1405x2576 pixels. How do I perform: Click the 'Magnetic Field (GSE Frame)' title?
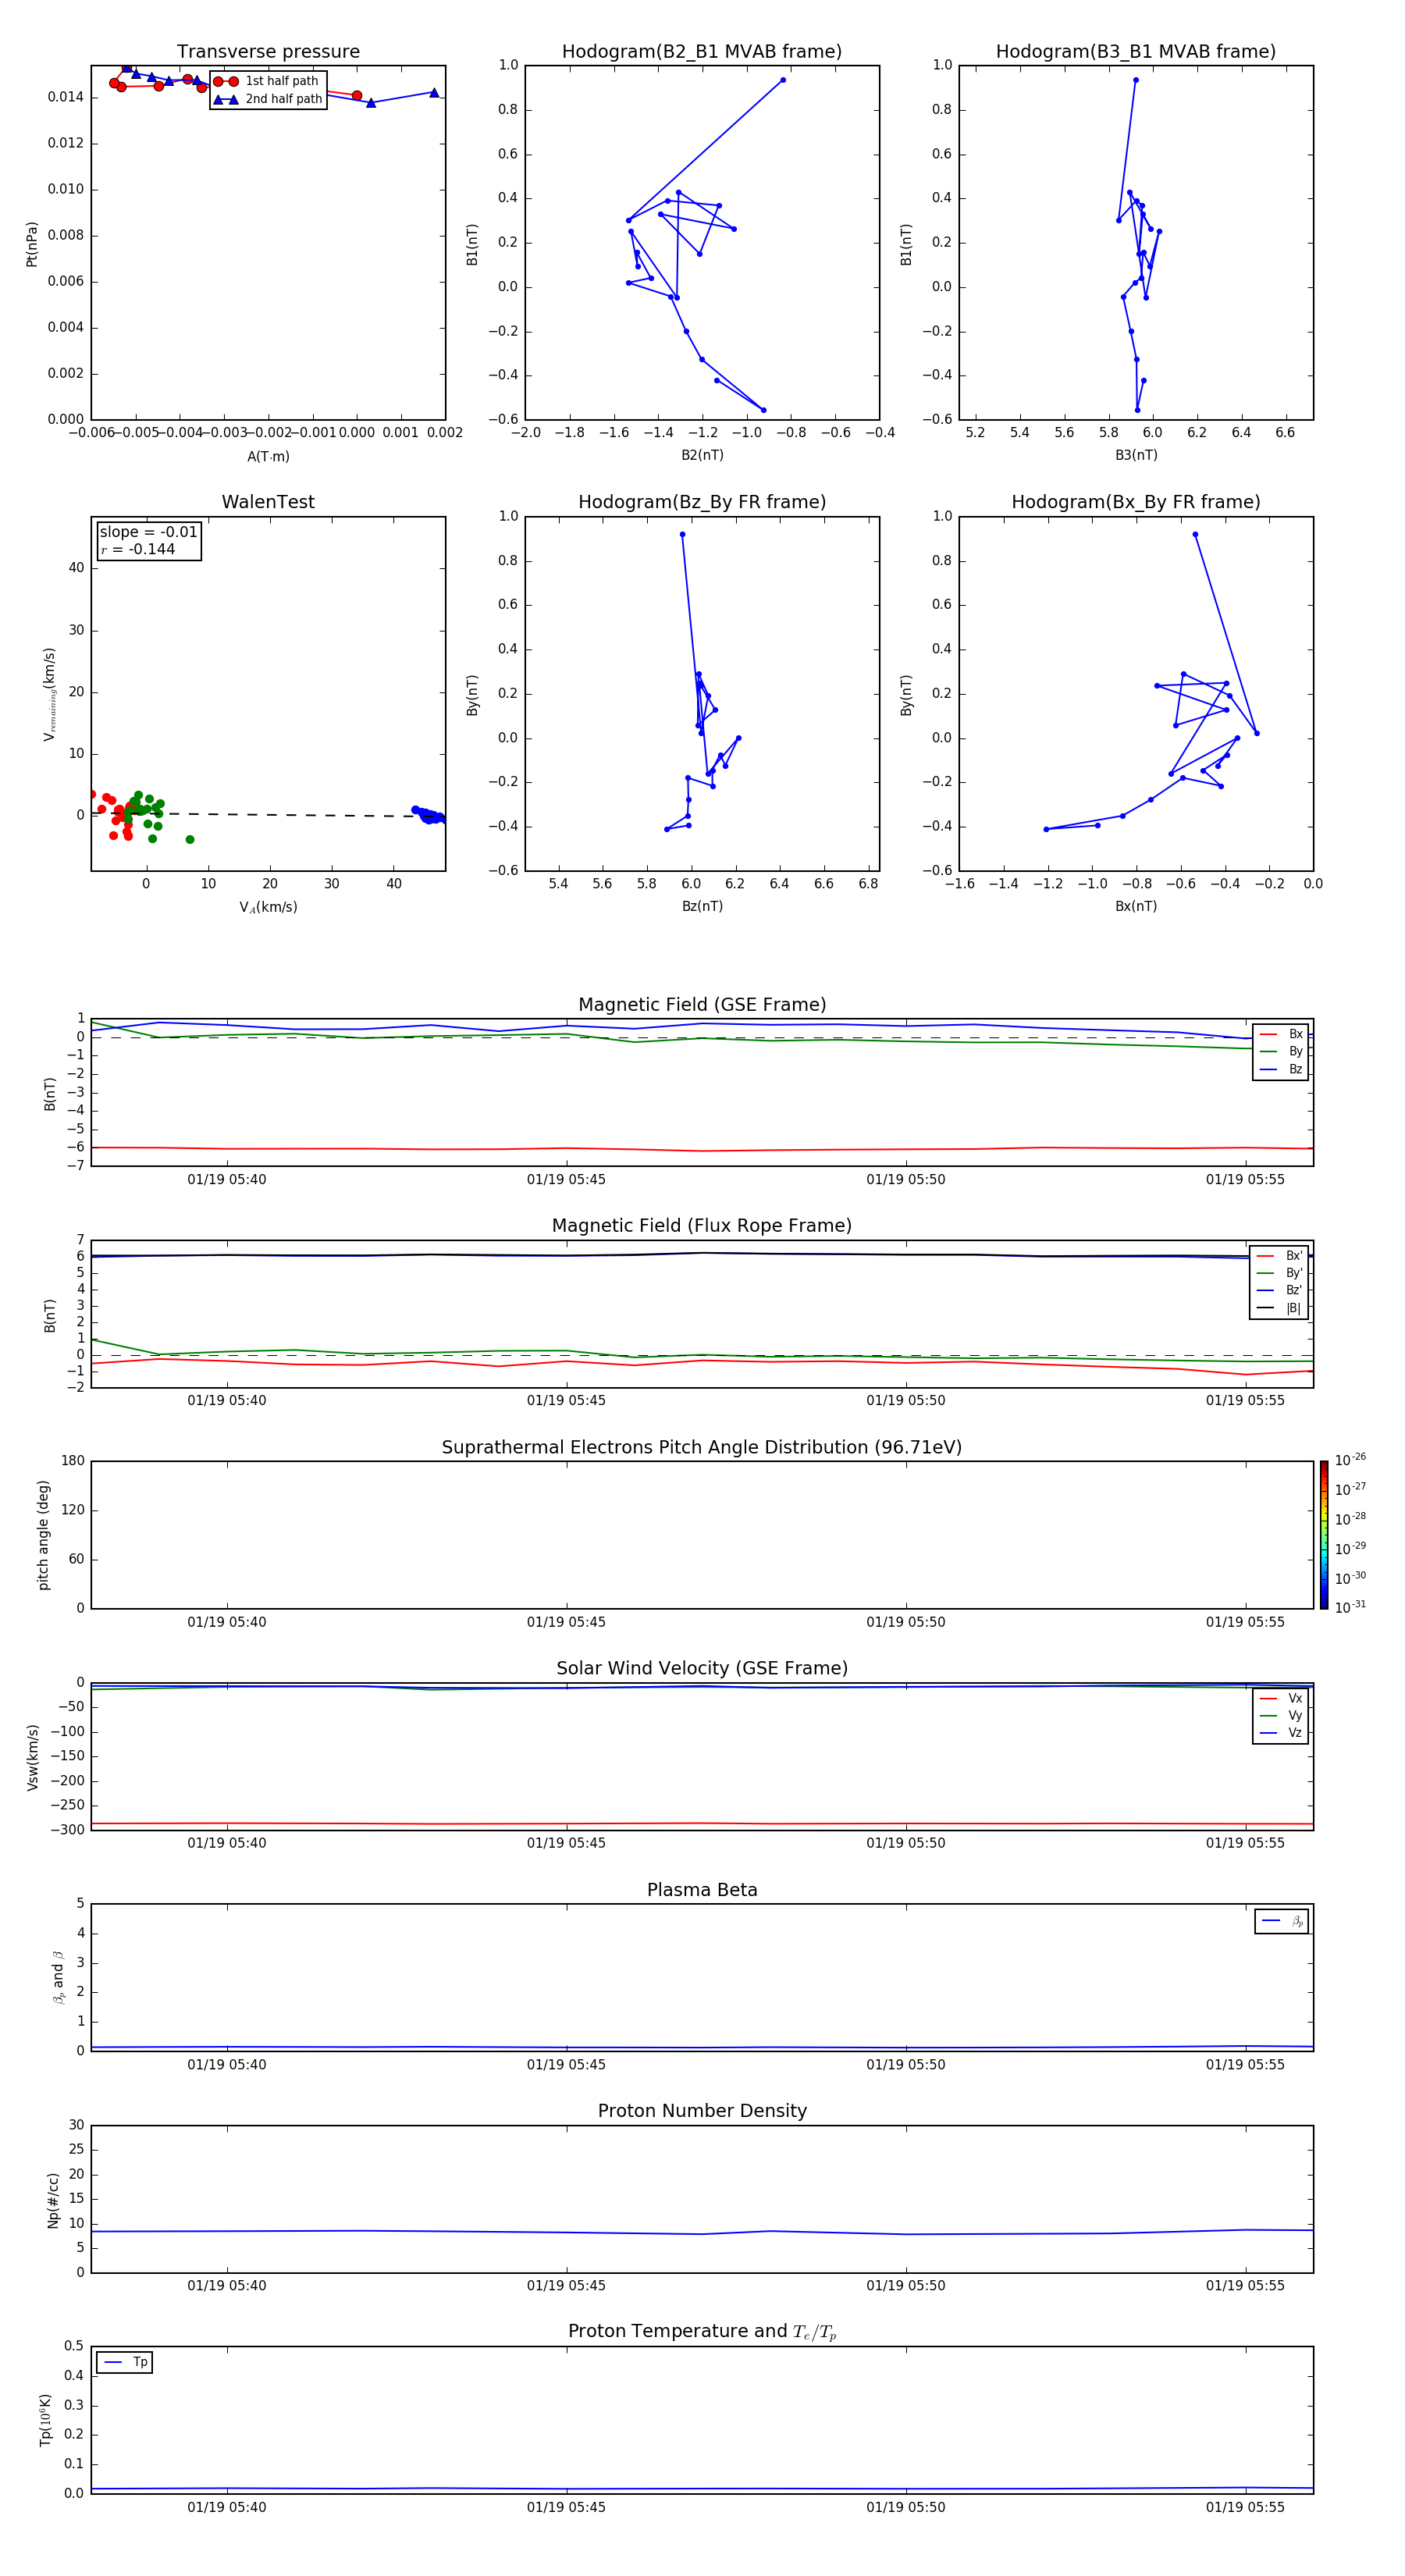(x=702, y=1005)
